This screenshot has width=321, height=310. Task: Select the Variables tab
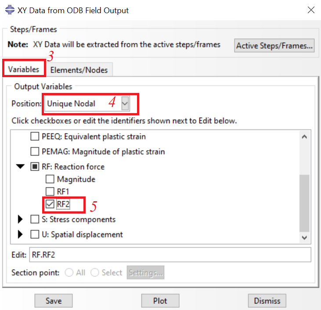click(x=24, y=69)
